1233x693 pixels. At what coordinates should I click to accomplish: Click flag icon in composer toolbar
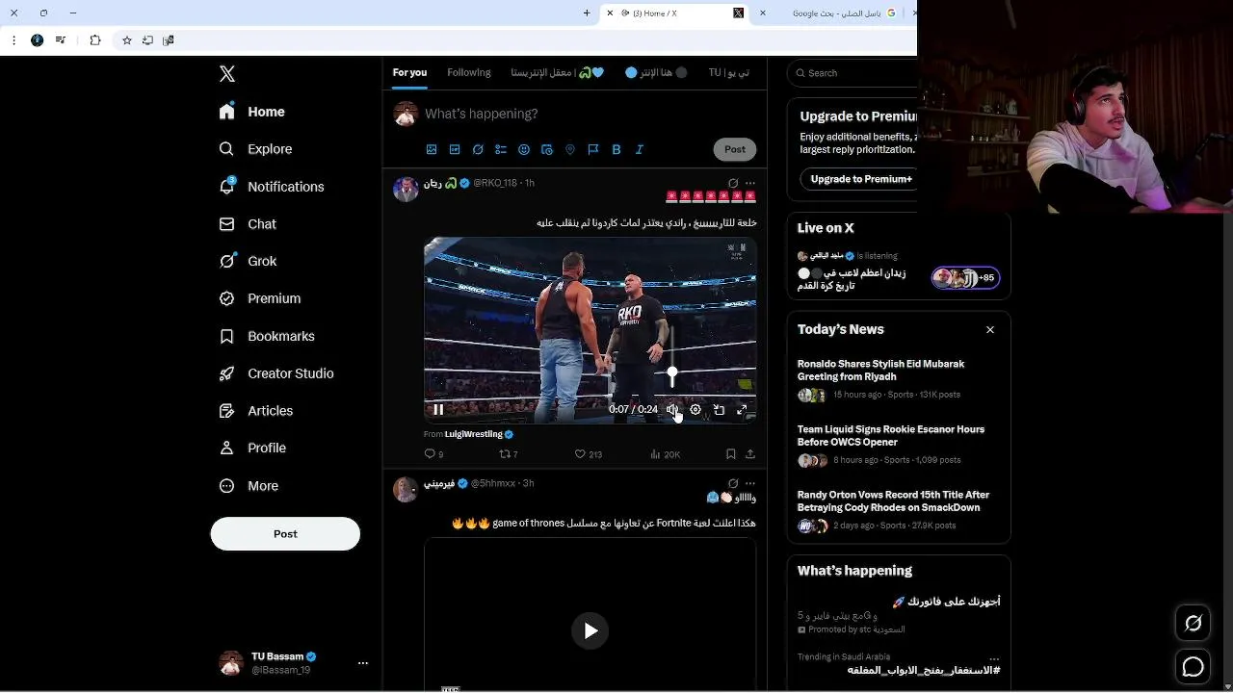pyautogui.click(x=593, y=149)
